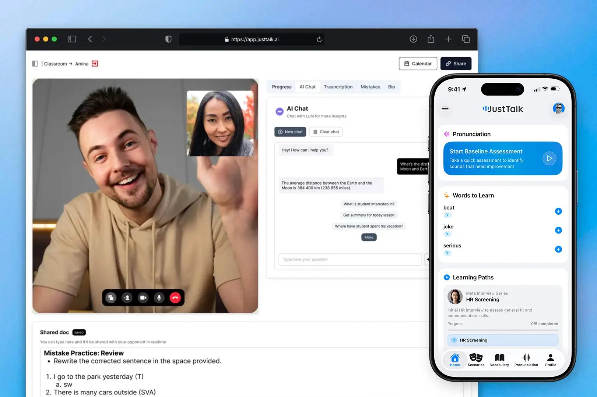Screen dimensions: 597x397
Task: Open the phone app hamburger menu
Action: tap(445, 108)
